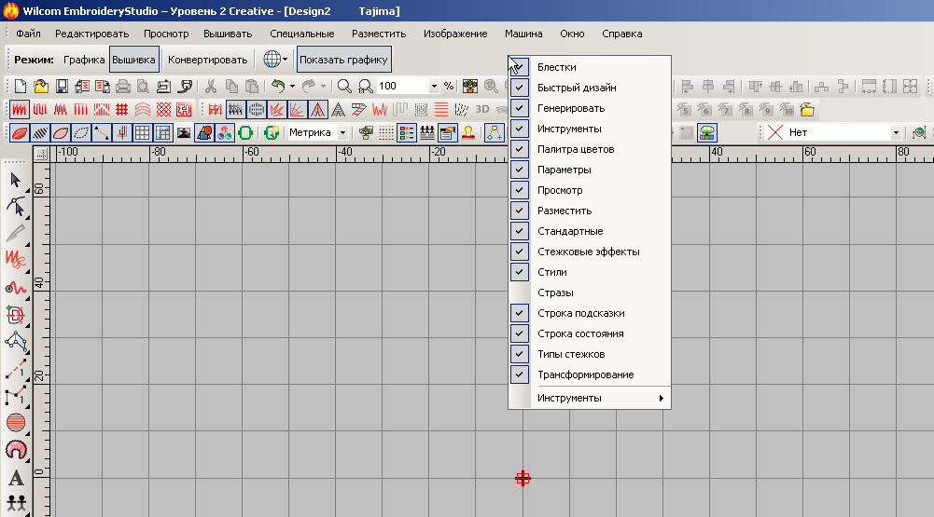Viewport: 934px width, 517px height.
Task: Expand the Метрика units dropdown
Action: coord(342,133)
